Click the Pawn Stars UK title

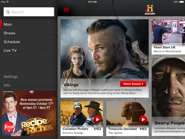164,47
